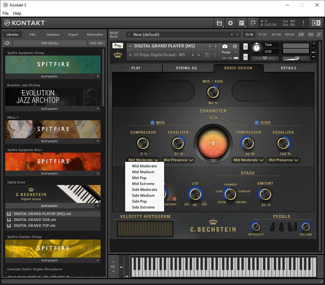
Task: Select channels 17-32 page button
Action: (x=262, y=35)
